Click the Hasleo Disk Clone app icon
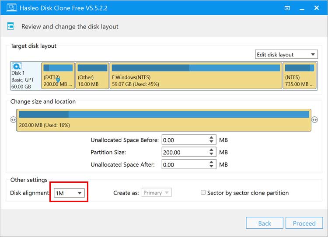This screenshot has height=237, width=328. pyautogui.click(x=11, y=8)
